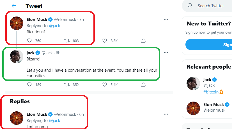This screenshot has height=129, width=232.
Task: Like jack's "Bizarre!" tweet
Action: tap(105, 85)
